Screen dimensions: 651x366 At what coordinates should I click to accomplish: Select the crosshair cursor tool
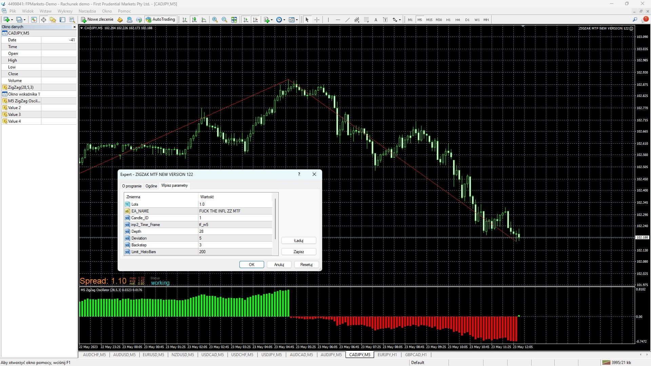click(317, 20)
